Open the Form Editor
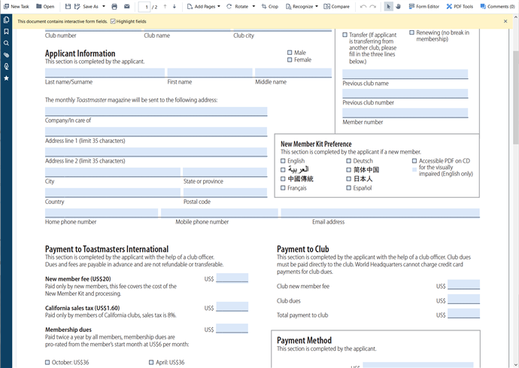Image resolution: width=519 pixels, height=368 pixels. click(x=424, y=6)
